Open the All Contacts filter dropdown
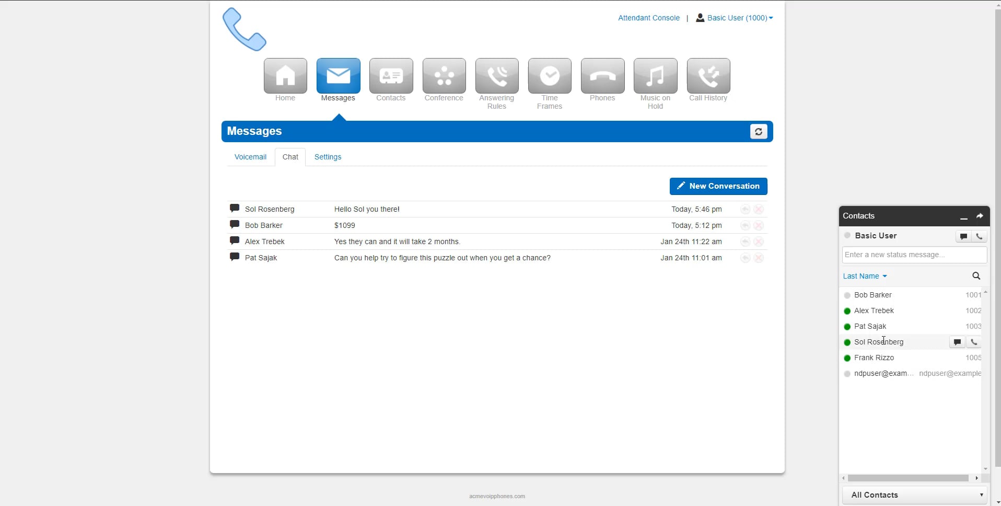The height and width of the screenshot is (506, 1001). tap(914, 494)
